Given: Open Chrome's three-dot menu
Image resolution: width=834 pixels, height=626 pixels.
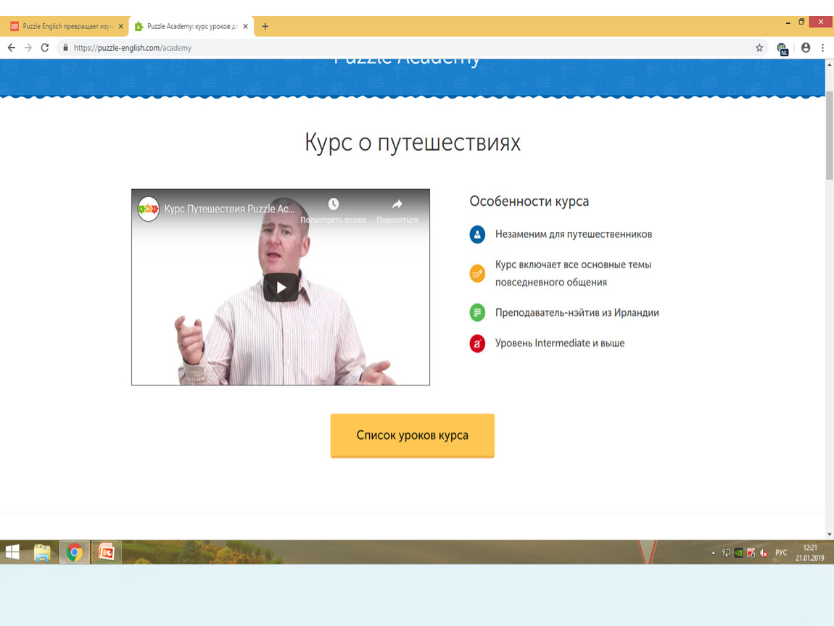Looking at the screenshot, I should [823, 48].
